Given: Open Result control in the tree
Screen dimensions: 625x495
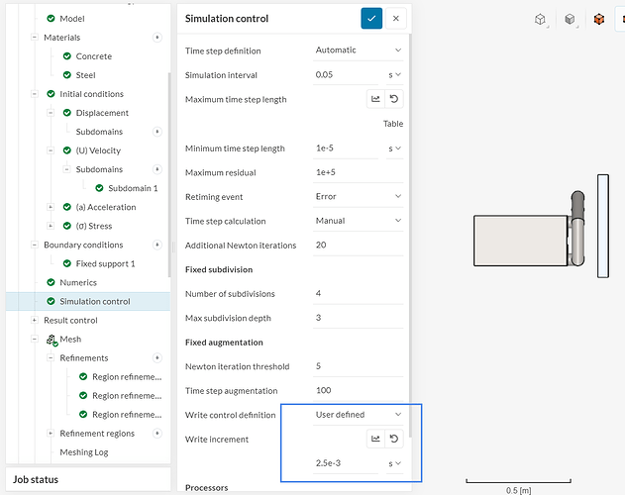Looking at the screenshot, I should 70,320.
